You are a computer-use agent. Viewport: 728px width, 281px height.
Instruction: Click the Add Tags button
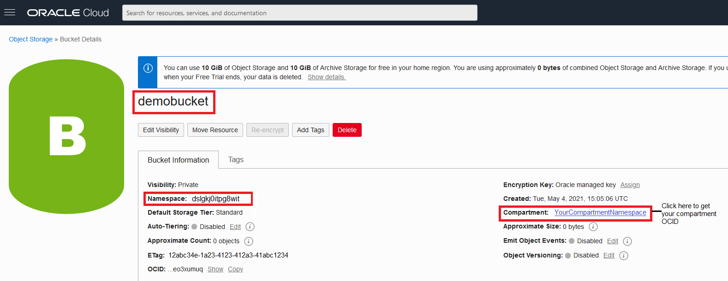(x=310, y=130)
